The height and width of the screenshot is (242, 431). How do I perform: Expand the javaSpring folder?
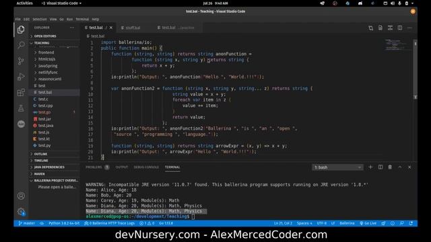pos(55,66)
